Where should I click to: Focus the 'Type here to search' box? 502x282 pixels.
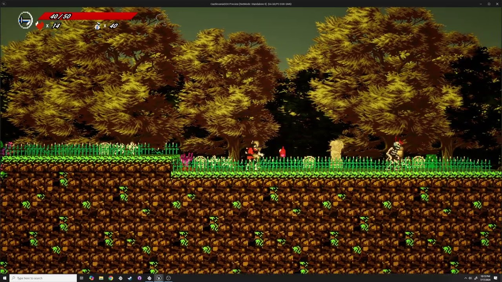[x=43, y=278]
